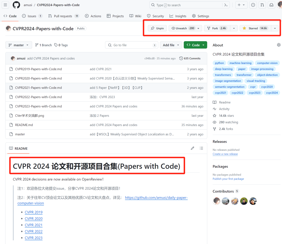Image resolution: width=282 pixels, height=244 pixels.
Task: Open the hamburger navigation menu
Action: point(5,5)
